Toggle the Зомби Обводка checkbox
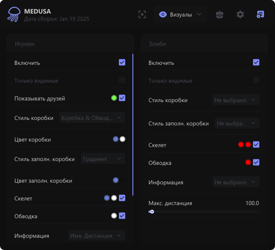Screen dimensions: 275x250 tap(256, 162)
